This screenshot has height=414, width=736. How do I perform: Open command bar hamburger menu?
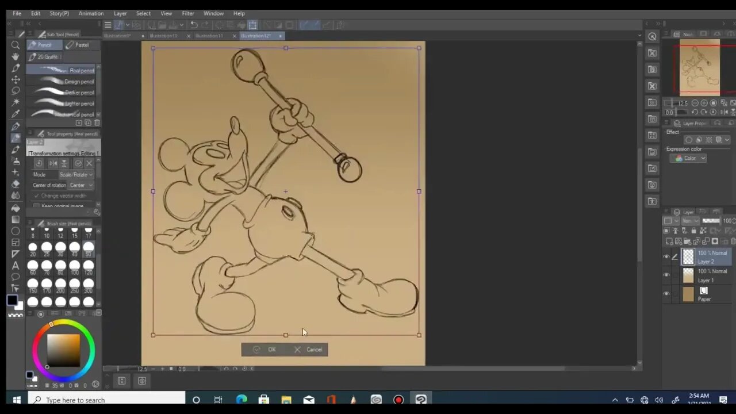coord(108,25)
